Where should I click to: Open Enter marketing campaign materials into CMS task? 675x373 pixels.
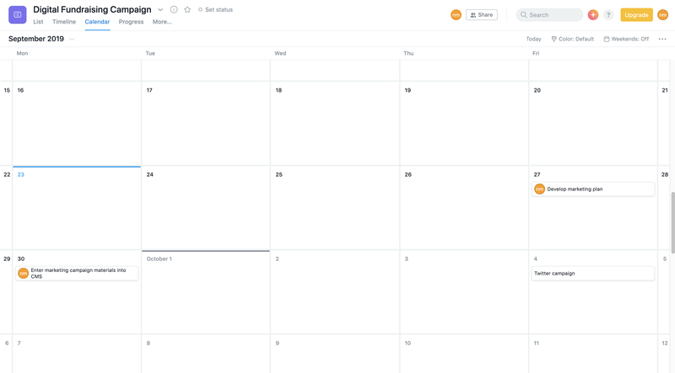(77, 274)
